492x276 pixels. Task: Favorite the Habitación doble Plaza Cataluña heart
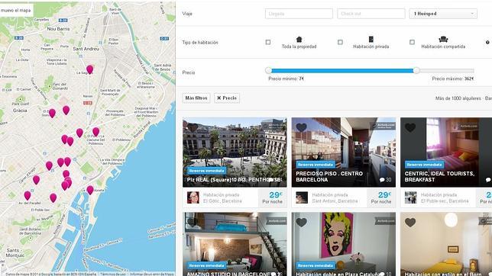coord(301,223)
